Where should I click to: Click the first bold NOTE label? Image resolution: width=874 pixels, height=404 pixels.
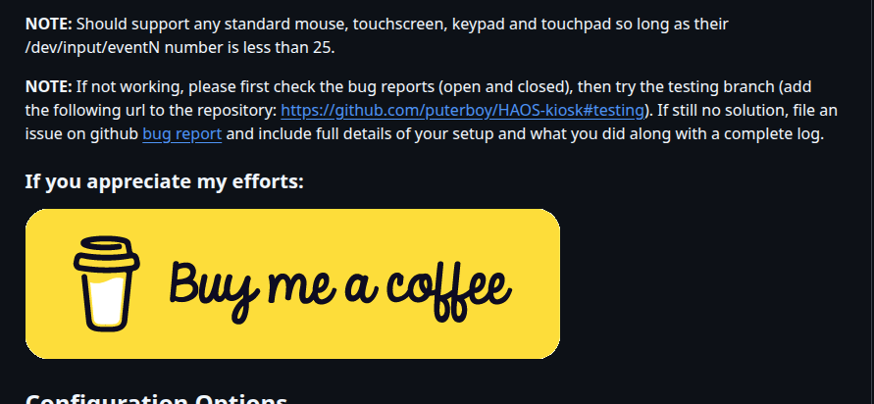pyautogui.click(x=49, y=24)
